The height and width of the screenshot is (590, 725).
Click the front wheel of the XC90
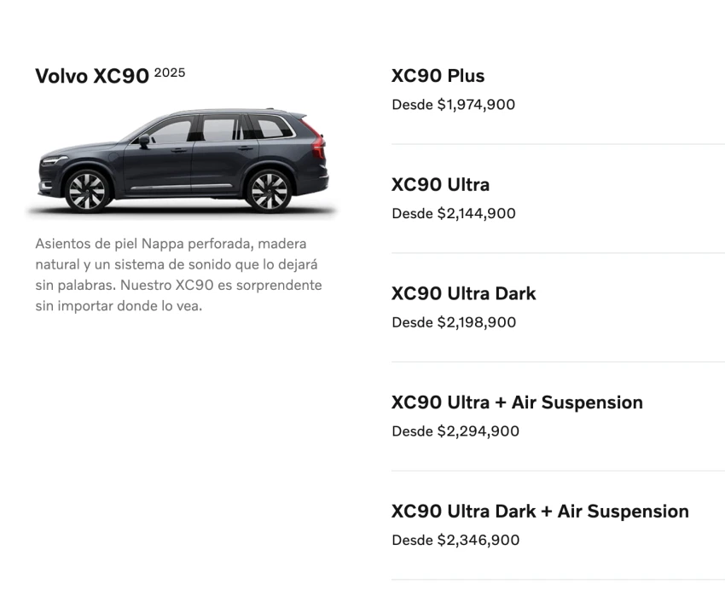(87, 190)
